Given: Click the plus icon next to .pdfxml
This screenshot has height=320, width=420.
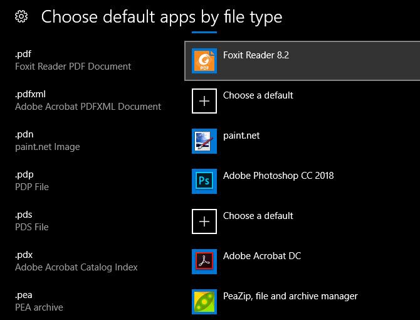Looking at the screenshot, I should pyautogui.click(x=204, y=101).
